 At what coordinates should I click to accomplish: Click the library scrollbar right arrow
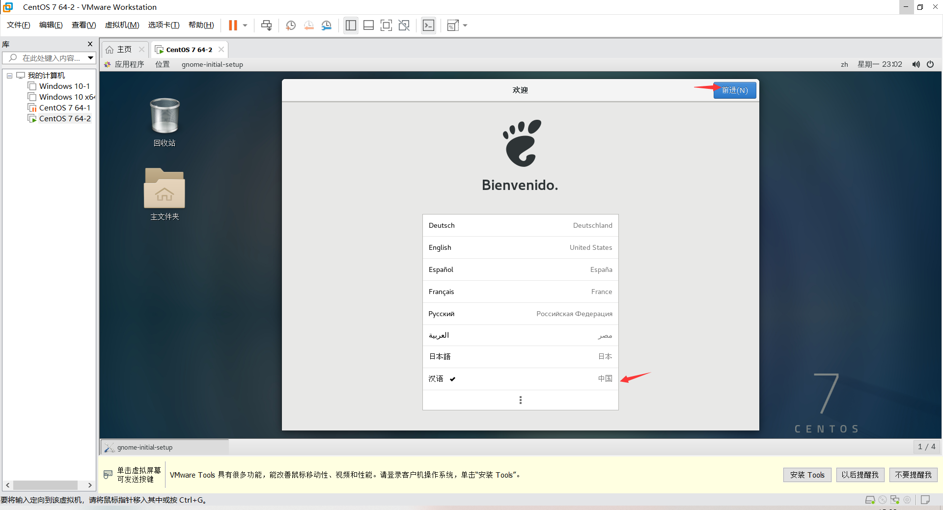point(89,485)
